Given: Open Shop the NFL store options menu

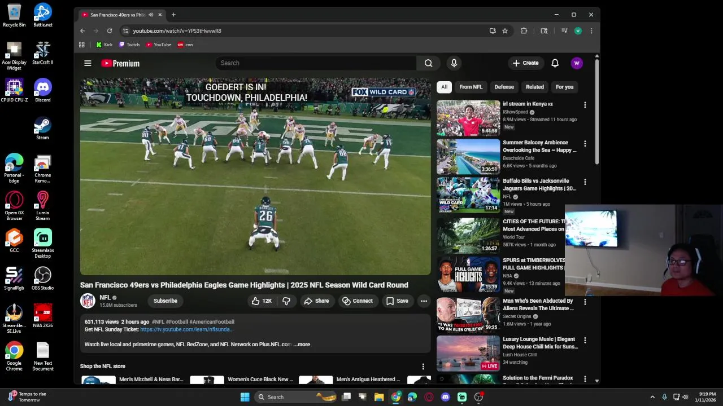Looking at the screenshot, I should pos(423,367).
